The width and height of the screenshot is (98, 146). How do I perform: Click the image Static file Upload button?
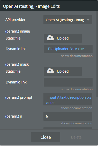63,38
